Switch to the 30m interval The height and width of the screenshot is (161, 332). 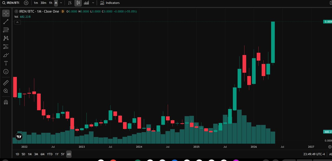43,3
